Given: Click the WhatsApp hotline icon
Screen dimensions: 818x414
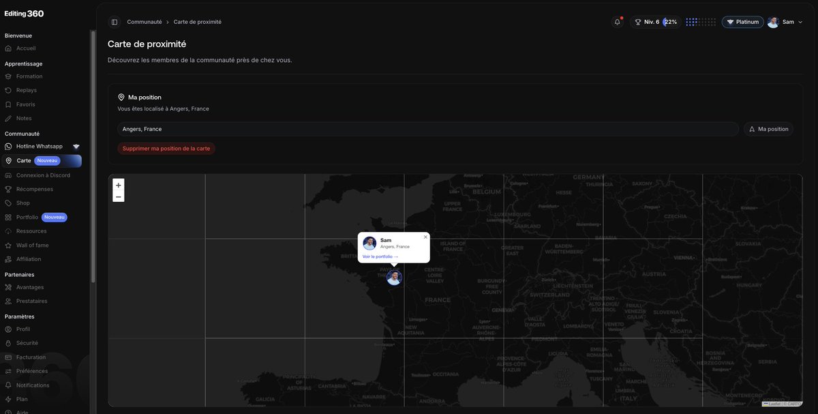Looking at the screenshot, I should click(x=8, y=146).
